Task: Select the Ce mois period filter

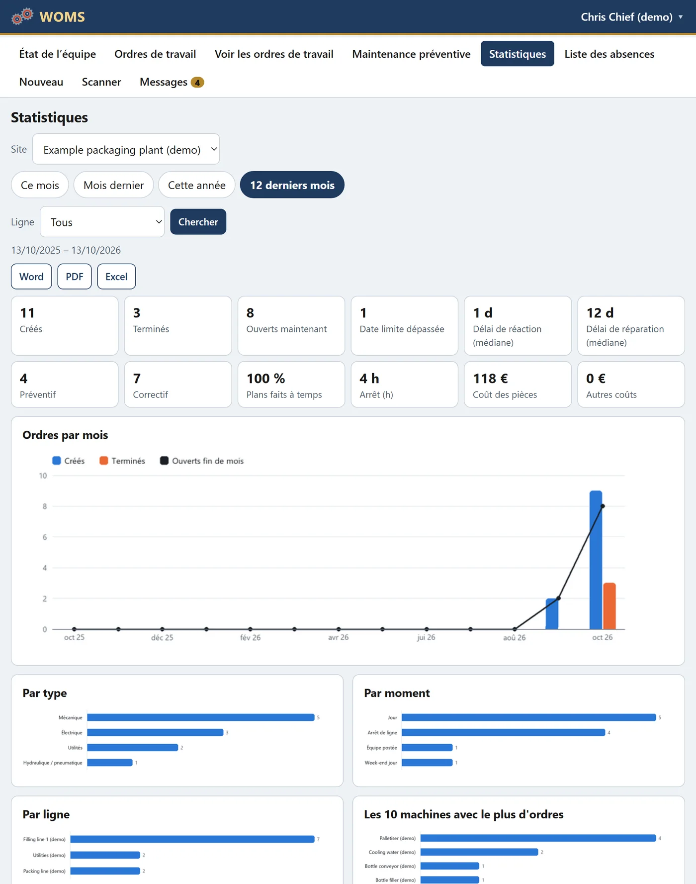Action: [40, 185]
